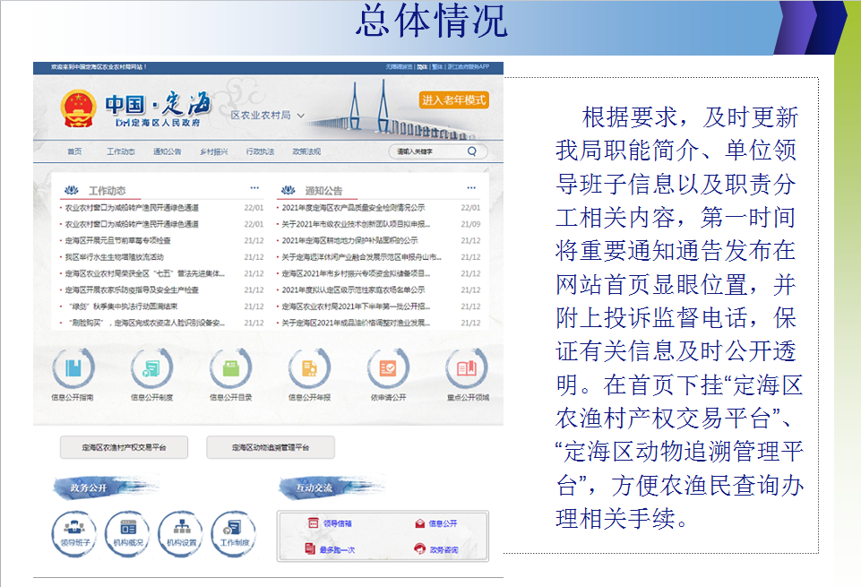Image resolution: width=861 pixels, height=587 pixels.
Task: Expand more items for 工作动态 section
Action: tap(254, 189)
